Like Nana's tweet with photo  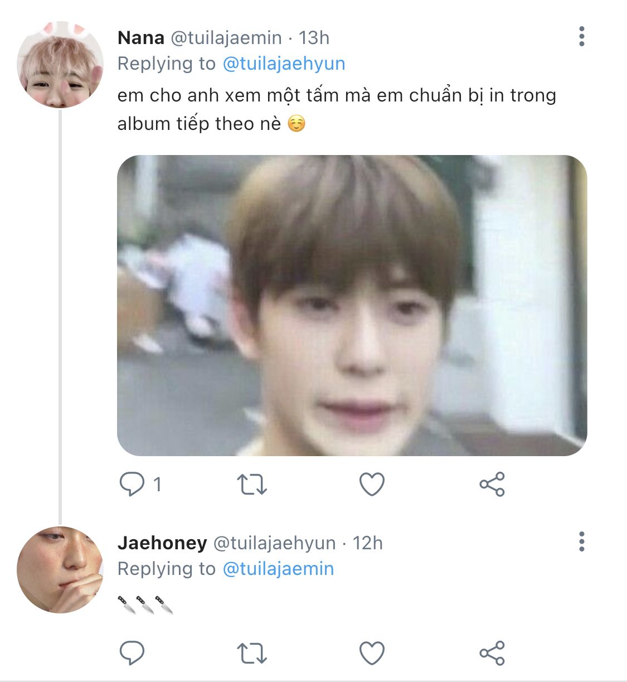pos(372,484)
